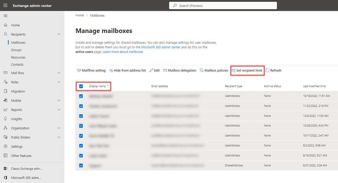Click the Roles icon in sidebar
The height and width of the screenshot is (183, 338).
(6, 82)
